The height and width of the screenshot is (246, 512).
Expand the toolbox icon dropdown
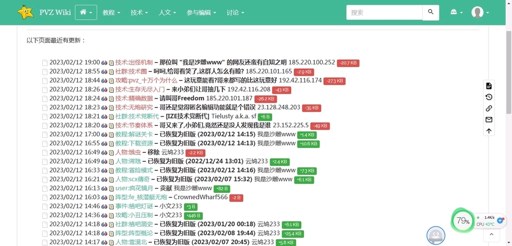[456, 12]
